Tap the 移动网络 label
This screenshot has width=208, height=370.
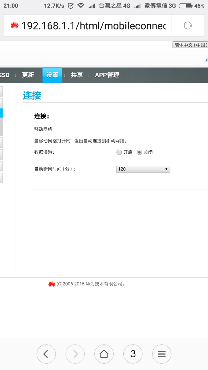pyautogui.click(x=43, y=129)
